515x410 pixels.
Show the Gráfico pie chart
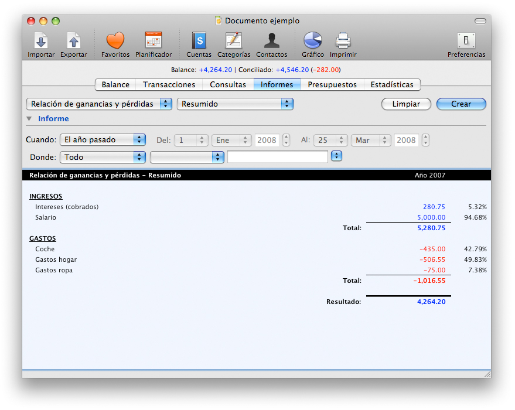click(x=313, y=45)
